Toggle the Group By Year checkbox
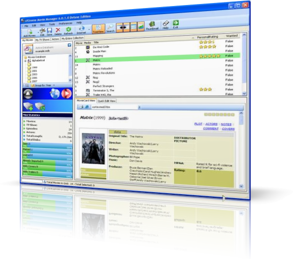 [33, 85]
